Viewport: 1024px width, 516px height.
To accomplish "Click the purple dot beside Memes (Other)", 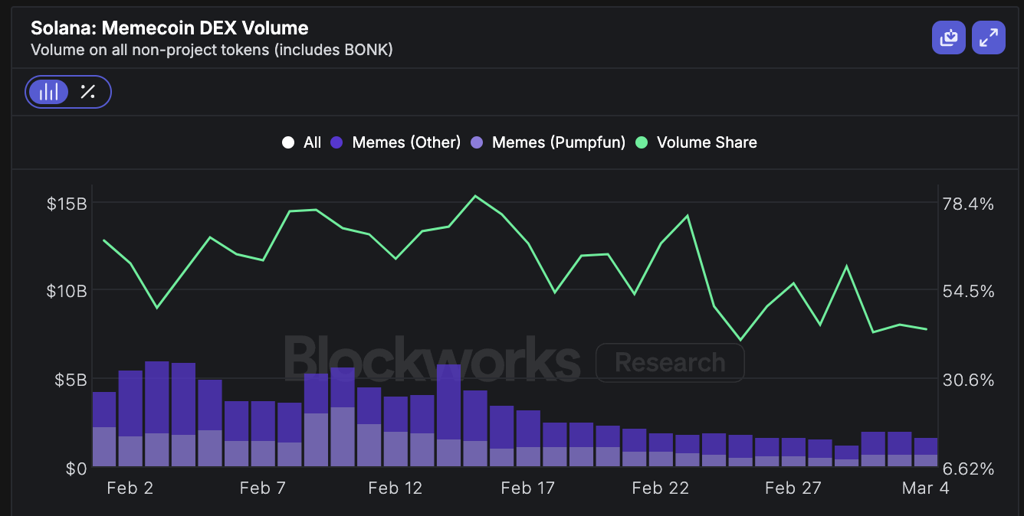I will 336,142.
